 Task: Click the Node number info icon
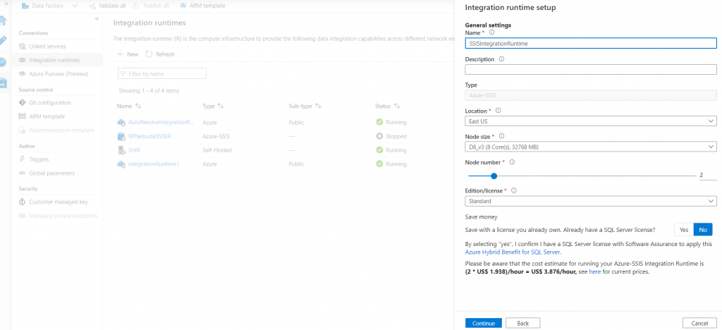[512, 162]
